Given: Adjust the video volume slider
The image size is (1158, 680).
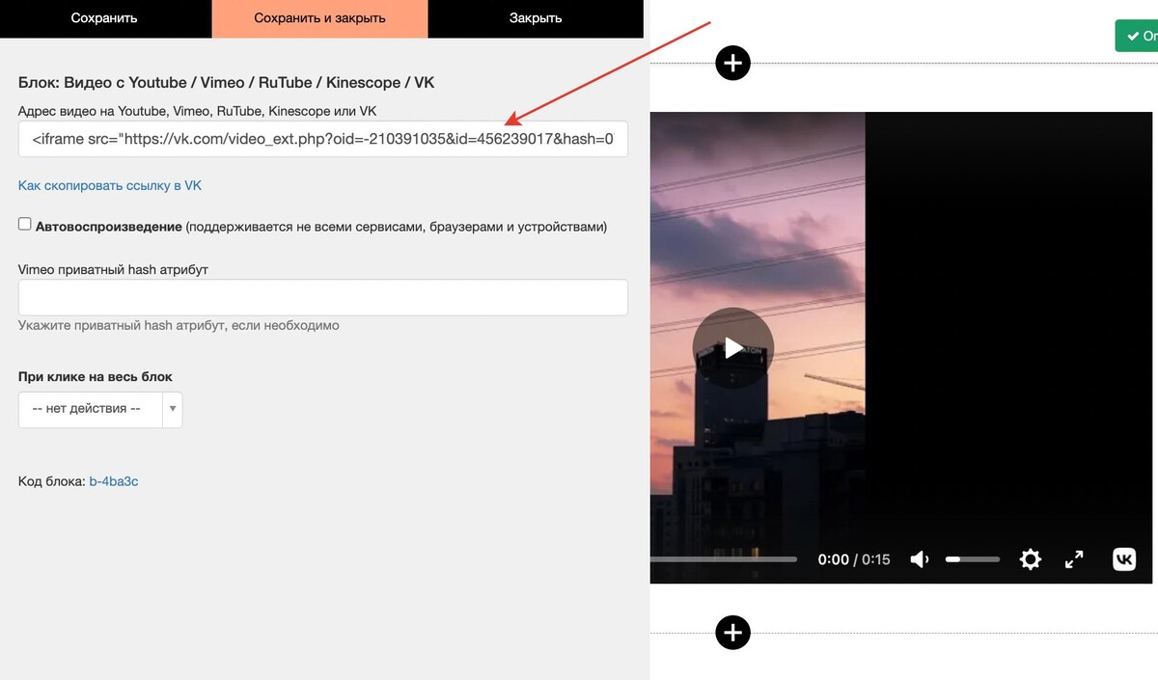Looking at the screenshot, I should click(973, 559).
